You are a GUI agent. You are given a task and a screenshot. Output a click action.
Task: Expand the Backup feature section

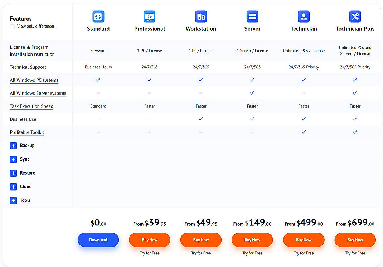pos(14,146)
